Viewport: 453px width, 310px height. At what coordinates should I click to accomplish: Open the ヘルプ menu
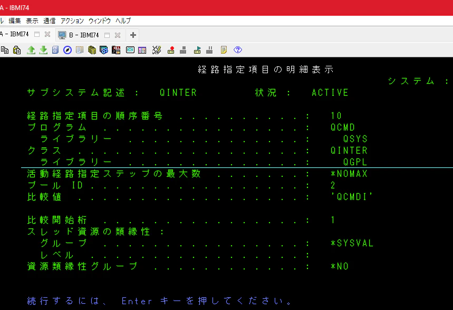(123, 21)
